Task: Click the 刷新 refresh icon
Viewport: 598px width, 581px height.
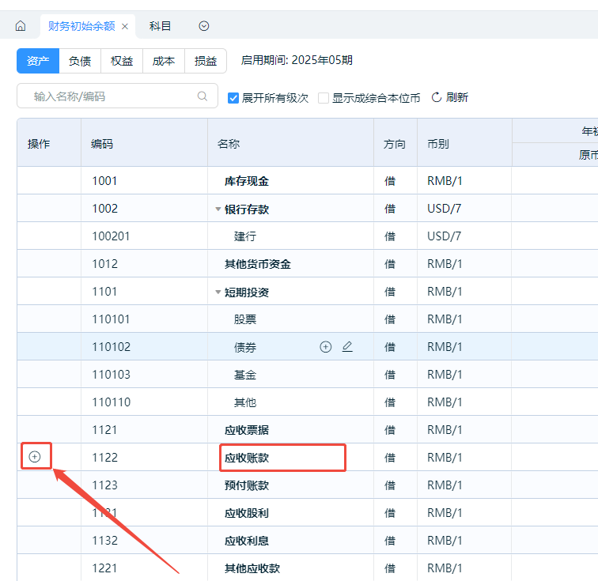Action: click(436, 97)
